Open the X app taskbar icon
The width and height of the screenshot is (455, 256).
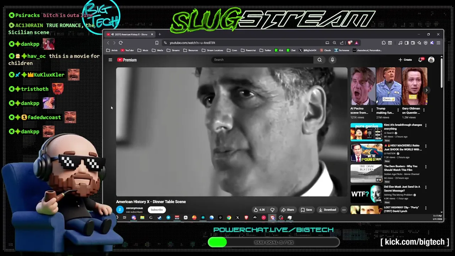[x=237, y=218]
